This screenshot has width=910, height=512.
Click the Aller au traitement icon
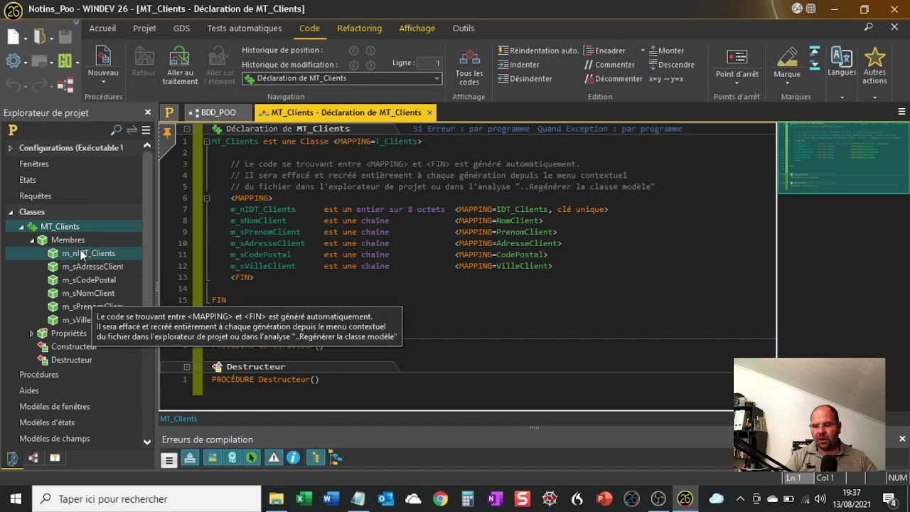[180, 57]
